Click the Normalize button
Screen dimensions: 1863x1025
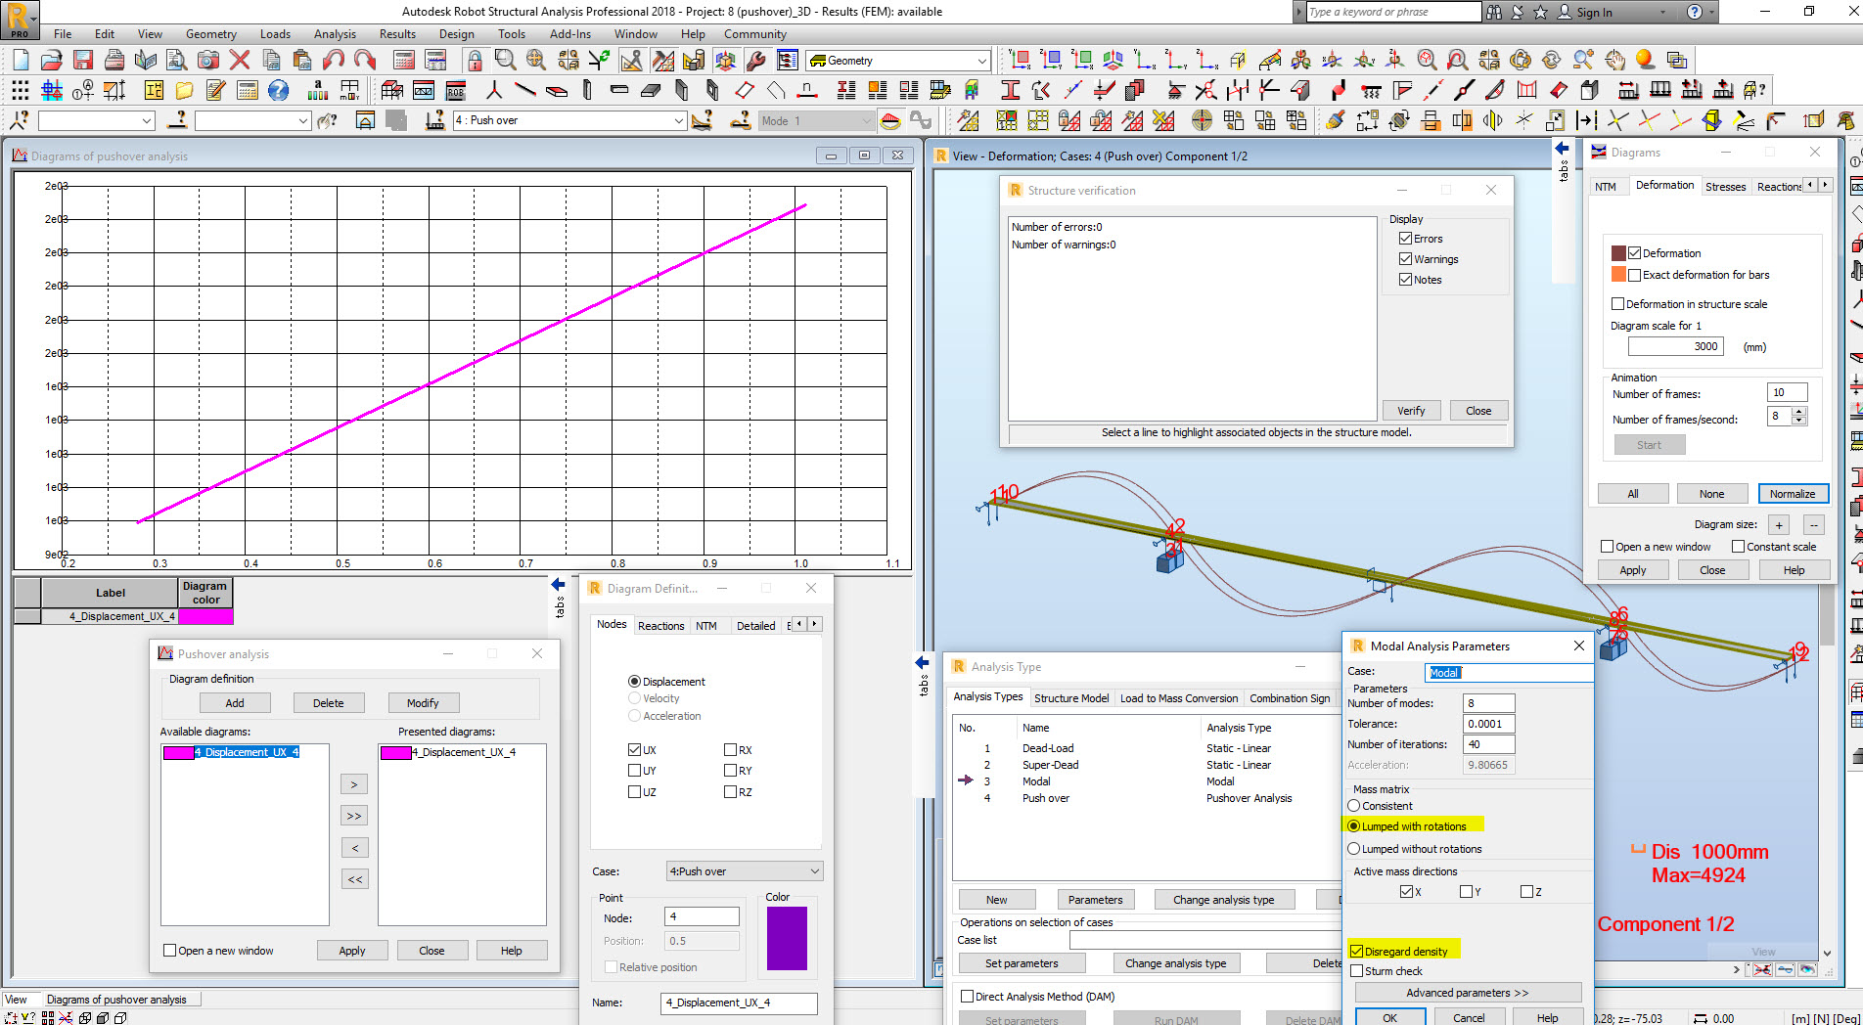point(1792,494)
